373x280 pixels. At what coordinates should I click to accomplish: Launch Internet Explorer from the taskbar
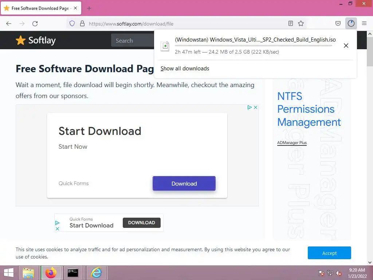96,273
